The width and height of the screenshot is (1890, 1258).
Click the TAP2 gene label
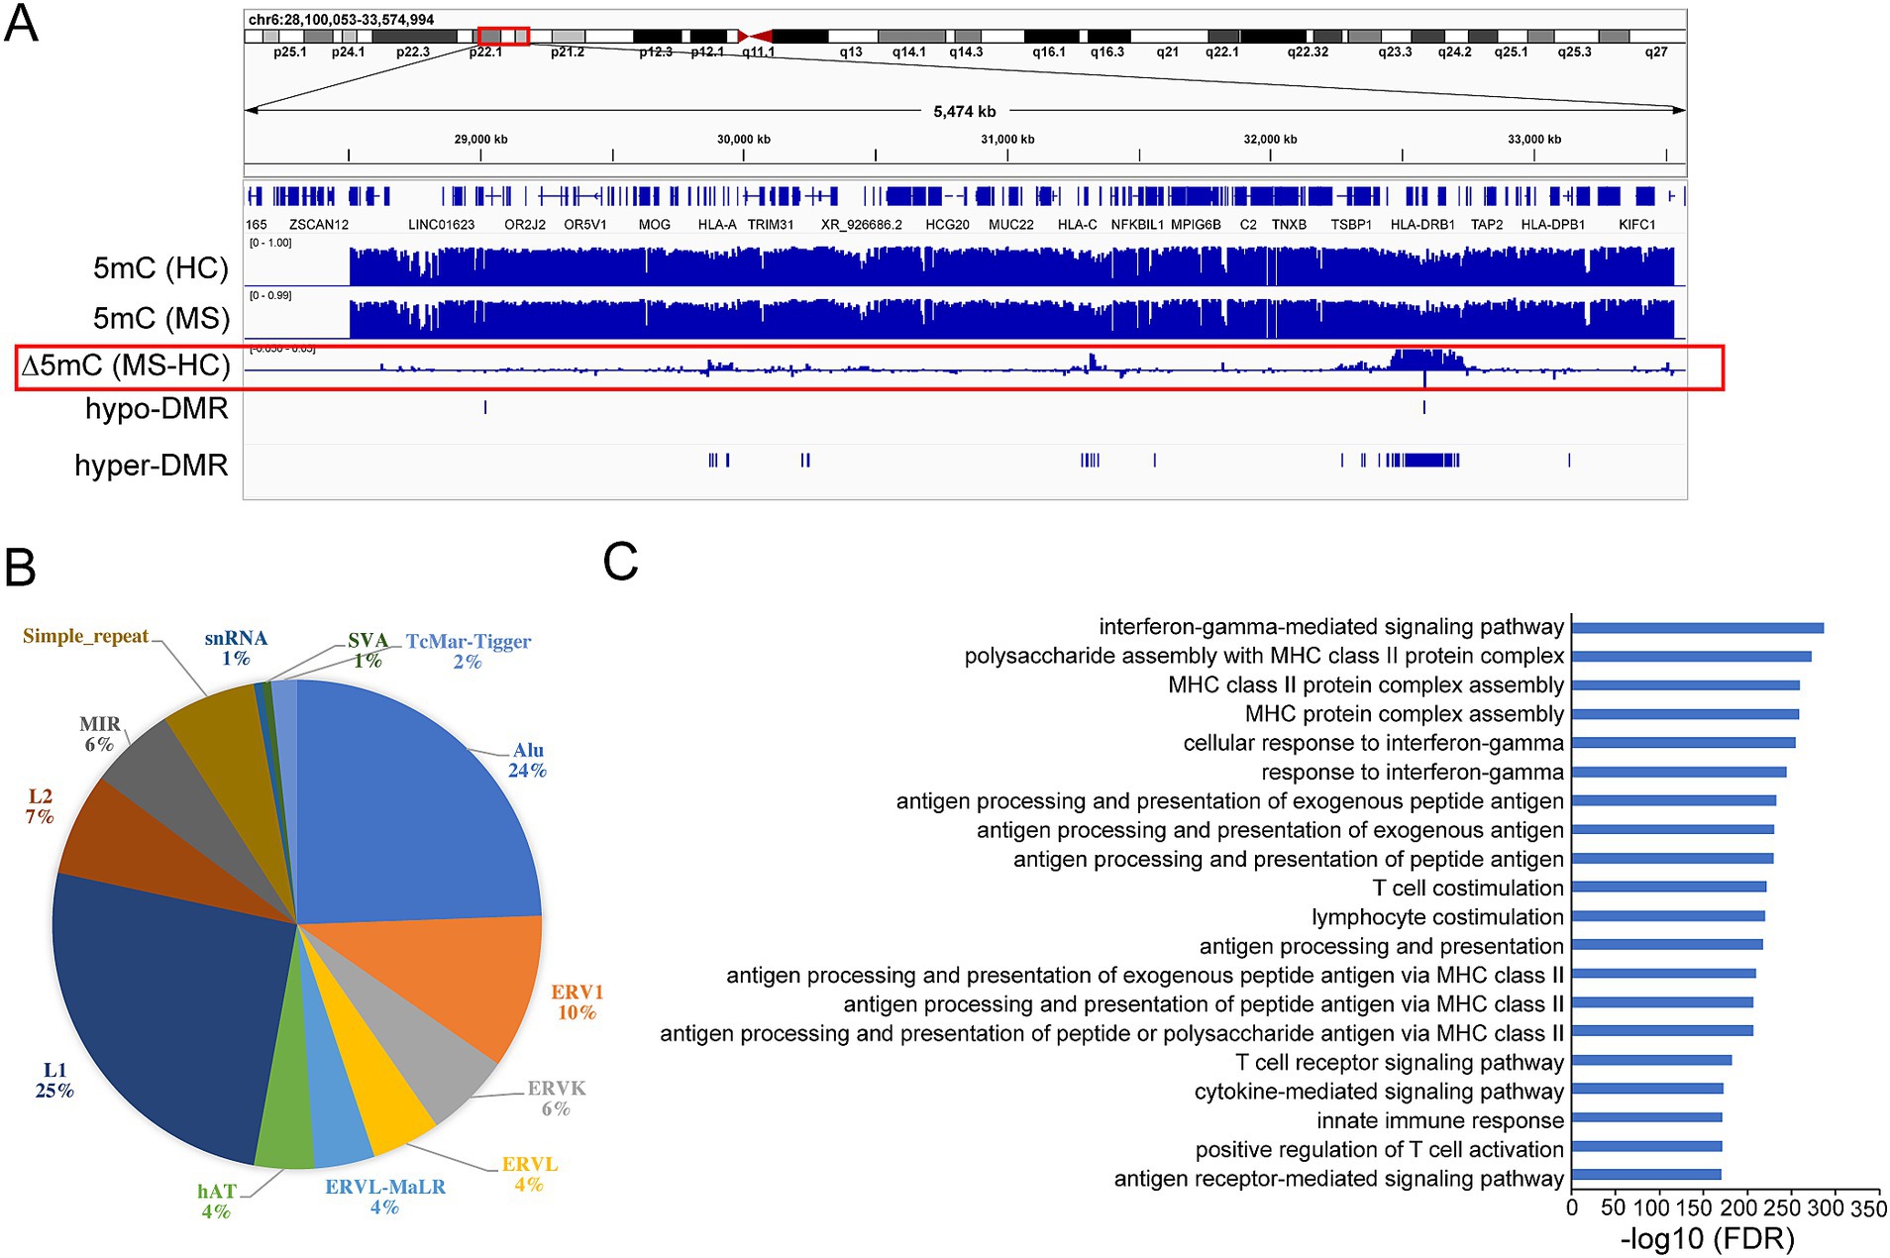tap(1487, 225)
